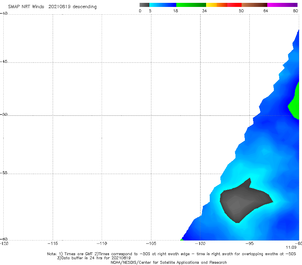Select the cyan-to-blue segment of the color bar
This screenshot has height=265, width=302.
[x=163, y=5]
